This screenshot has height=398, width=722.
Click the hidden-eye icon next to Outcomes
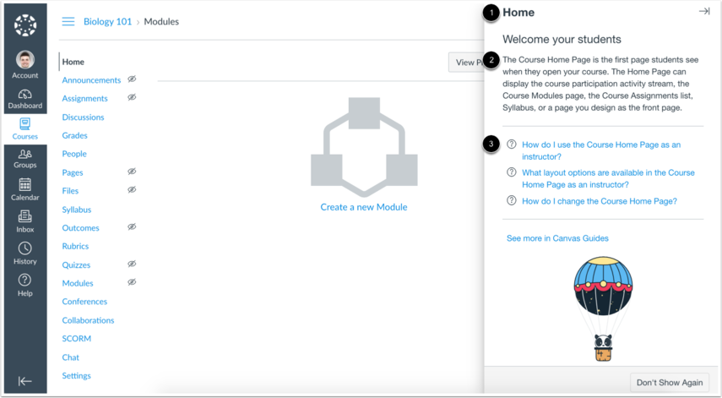(x=132, y=227)
